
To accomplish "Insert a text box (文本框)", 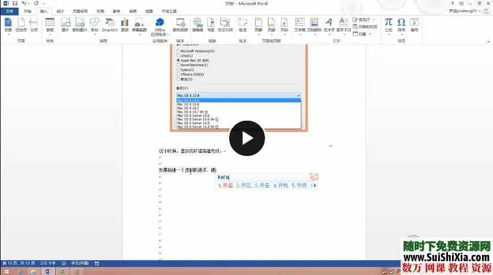I will (300, 25).
